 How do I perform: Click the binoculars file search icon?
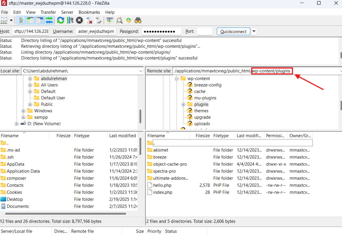click(138, 20)
